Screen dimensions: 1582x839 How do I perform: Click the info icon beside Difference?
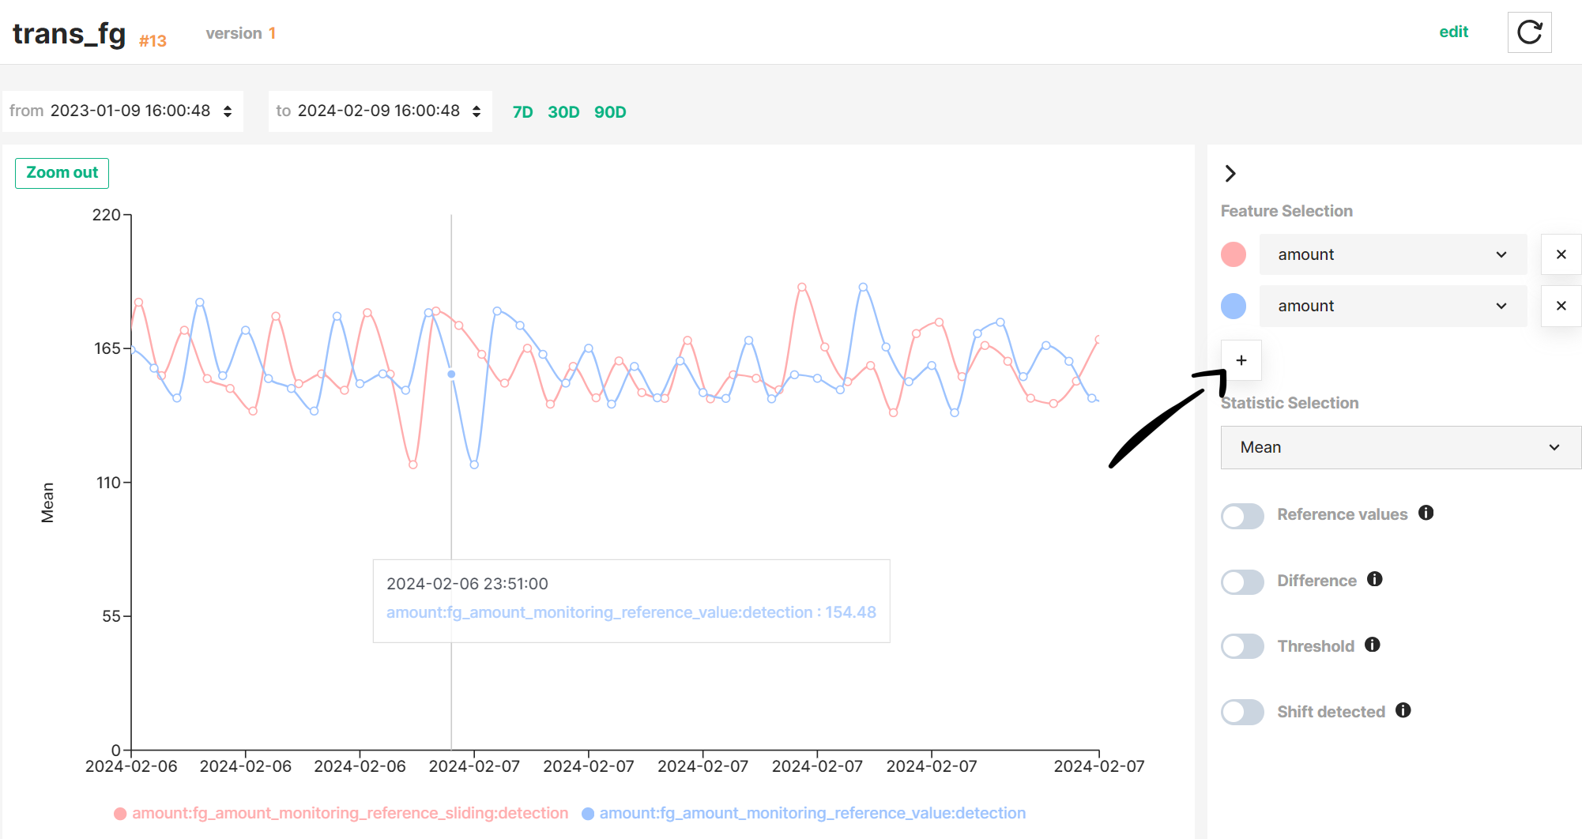pos(1375,580)
